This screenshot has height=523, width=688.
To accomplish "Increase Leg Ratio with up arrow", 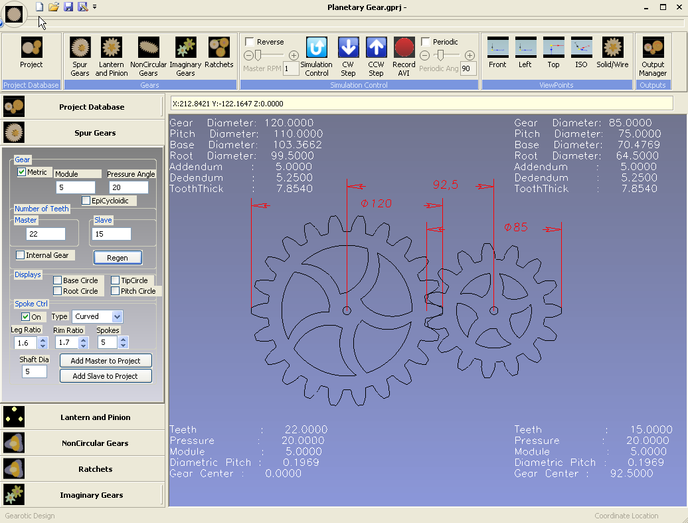I will 43,340.
